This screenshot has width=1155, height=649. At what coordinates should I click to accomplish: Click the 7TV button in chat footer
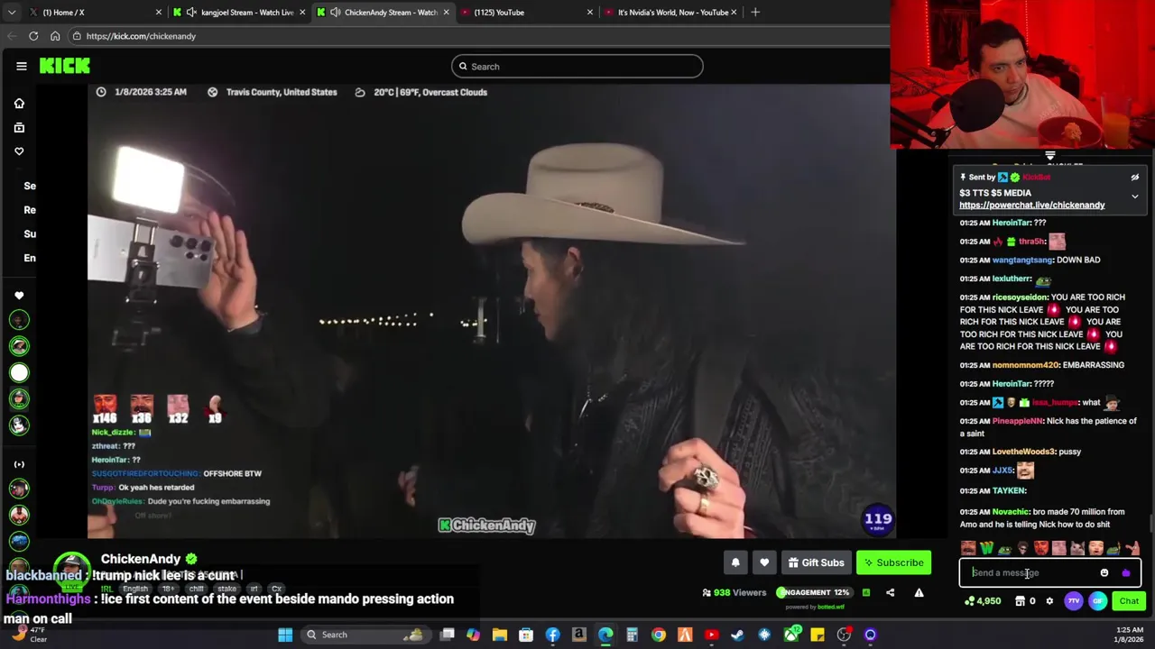(x=1073, y=601)
